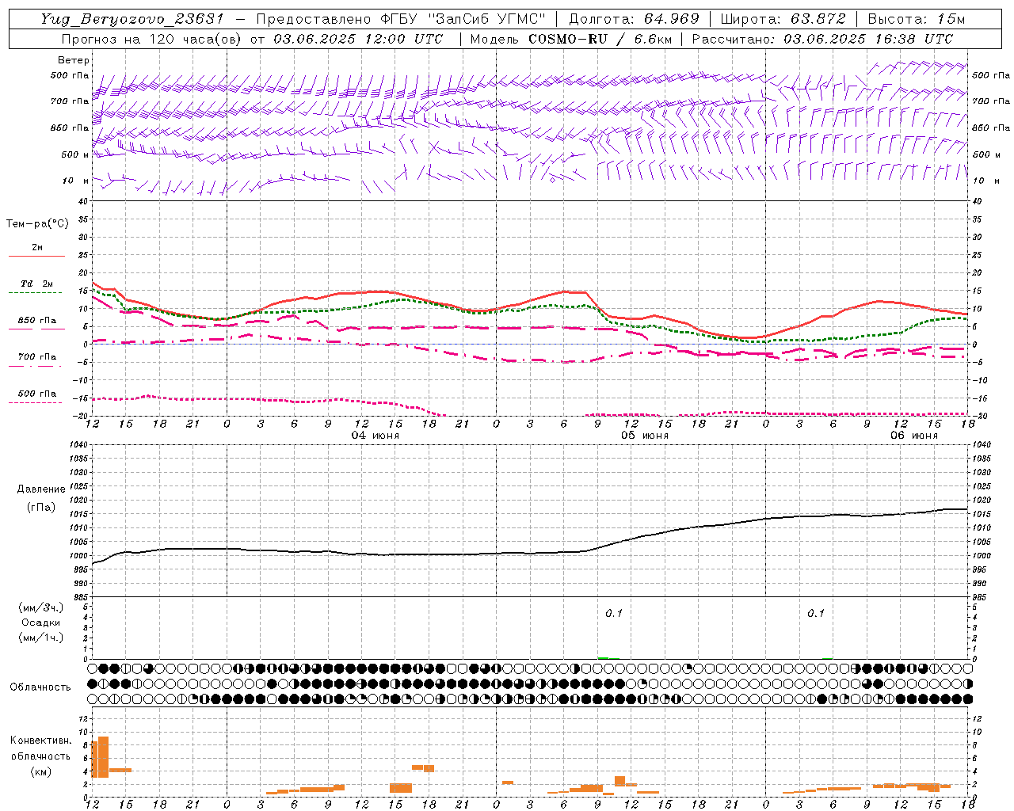Select the station title Yug_Beryozovo_23631

pos(132,19)
